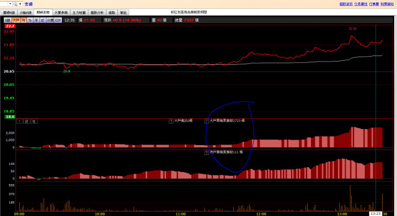Click the 柱 bar-style button
Viewport: 397px width, 216px height.
point(34,121)
